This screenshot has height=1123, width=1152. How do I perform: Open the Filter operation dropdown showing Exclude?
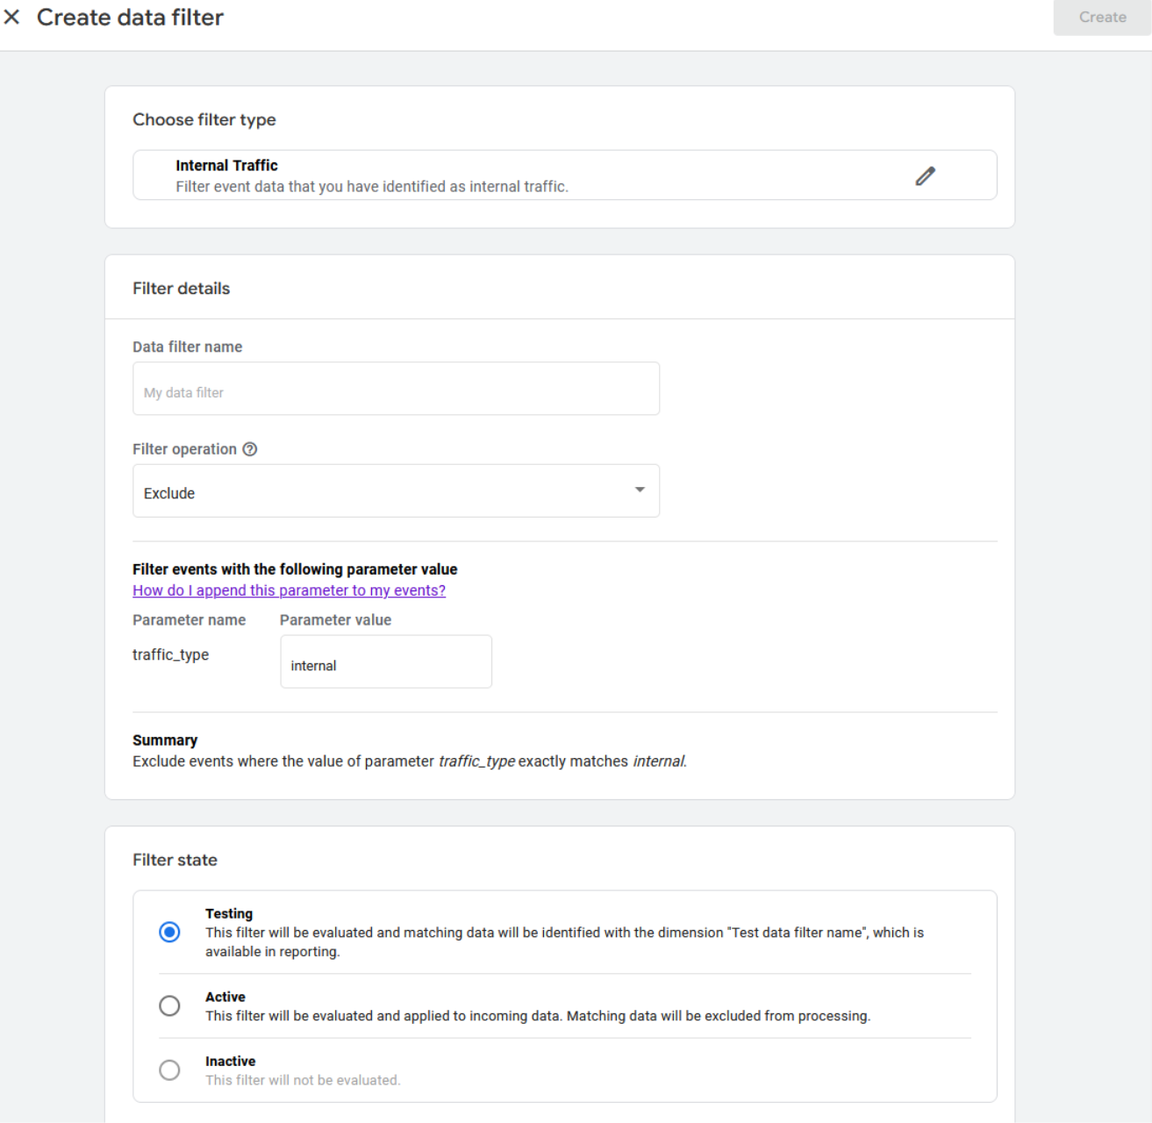tap(395, 491)
